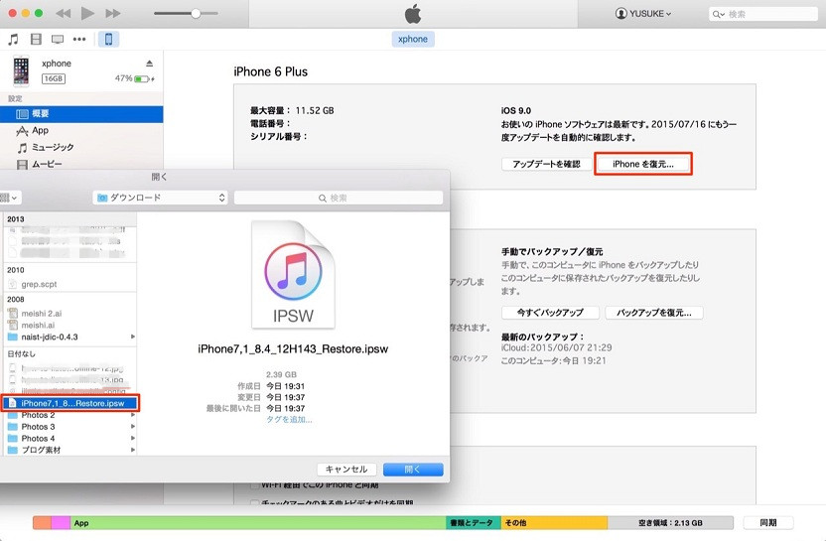Screen dimensions: 826x541
Task: Select iPhone7,1_8...Restore.ipsw file
Action: [x=69, y=403]
